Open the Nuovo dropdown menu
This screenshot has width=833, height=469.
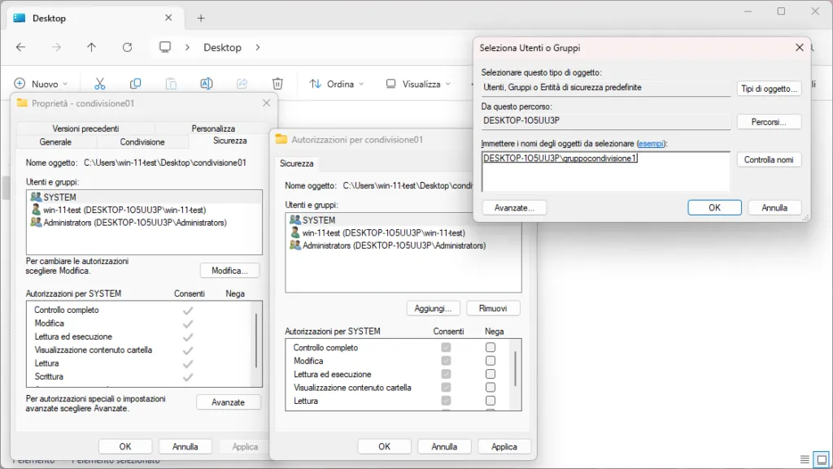42,83
